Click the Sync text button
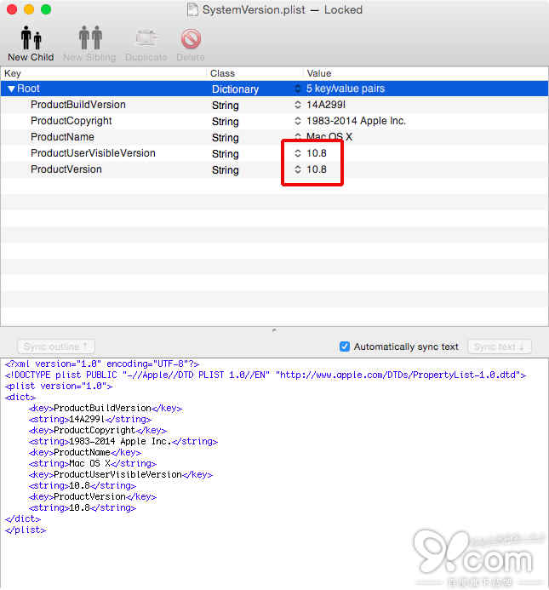549x590 pixels. (x=500, y=347)
